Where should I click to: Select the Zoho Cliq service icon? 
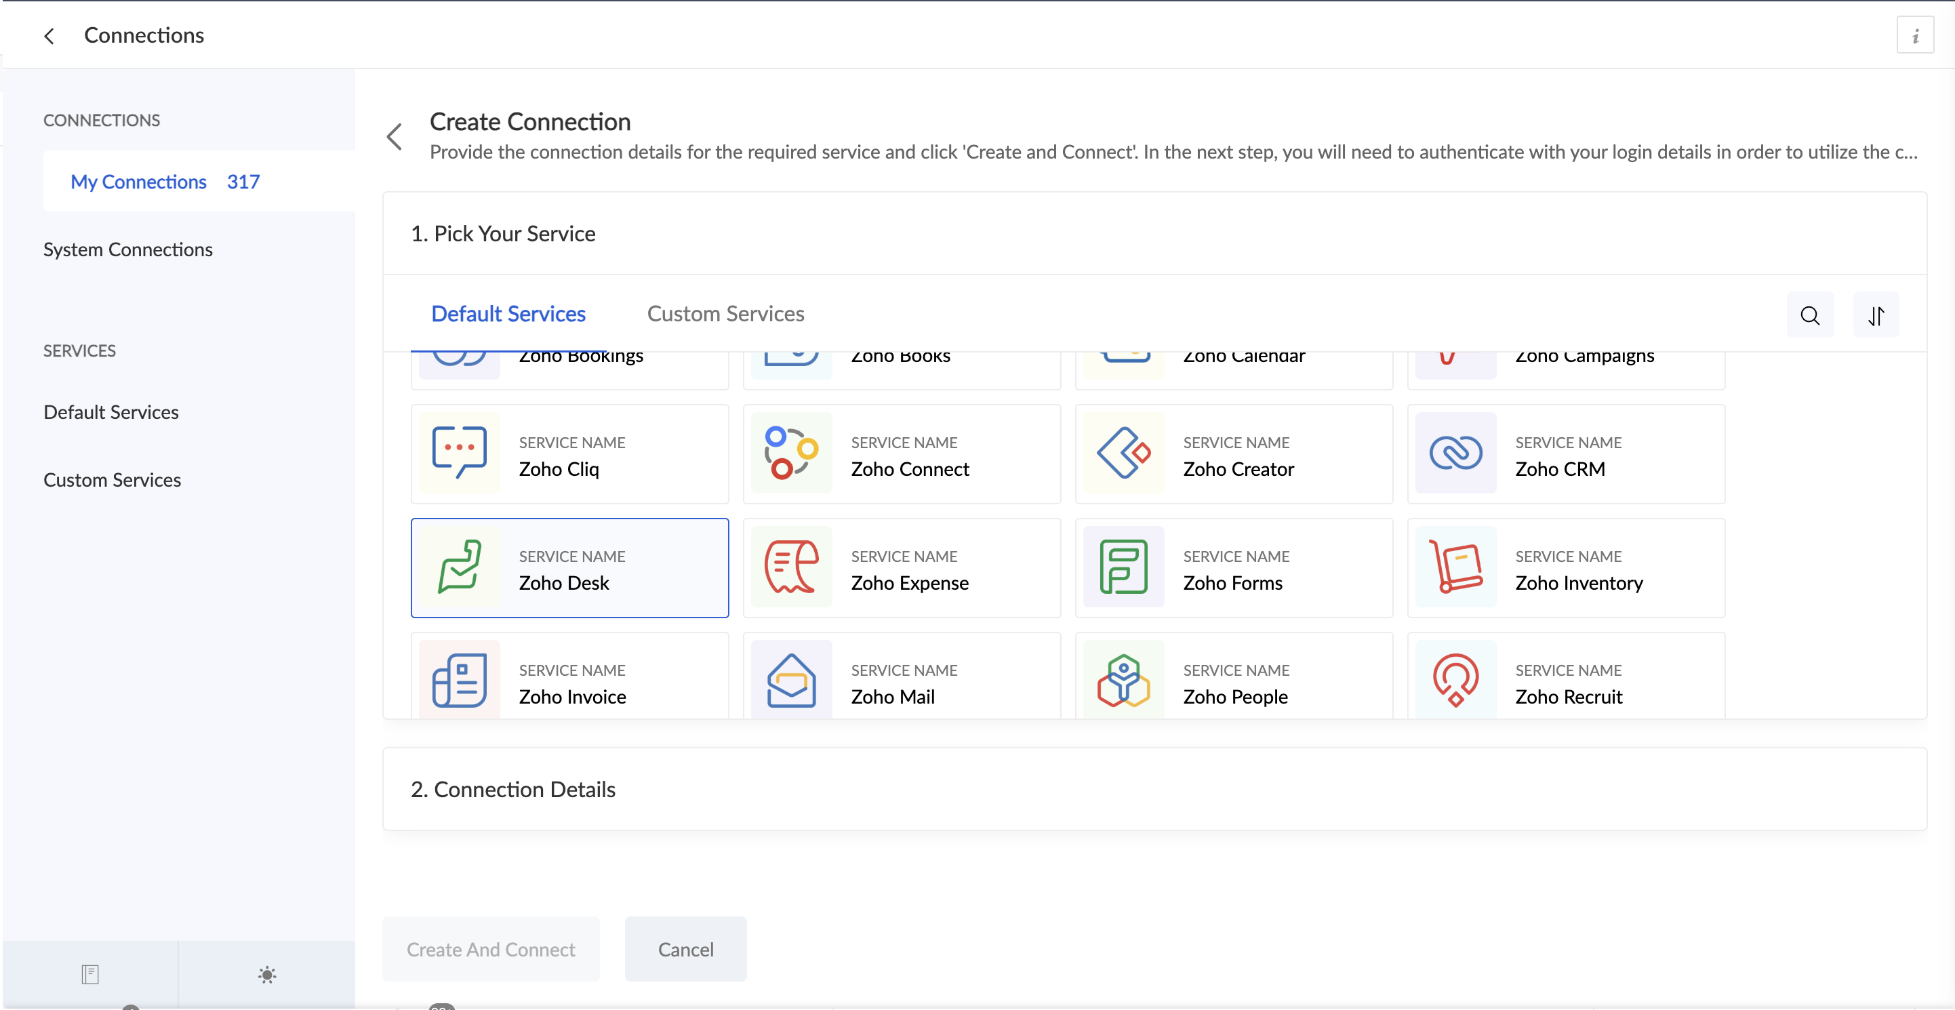459,453
